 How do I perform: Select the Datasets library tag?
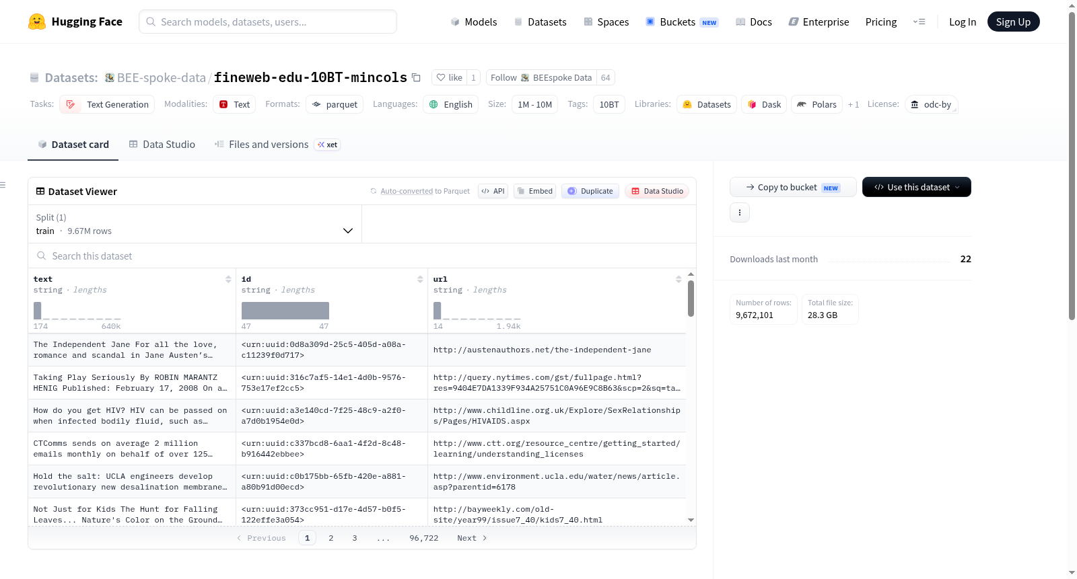tap(707, 104)
